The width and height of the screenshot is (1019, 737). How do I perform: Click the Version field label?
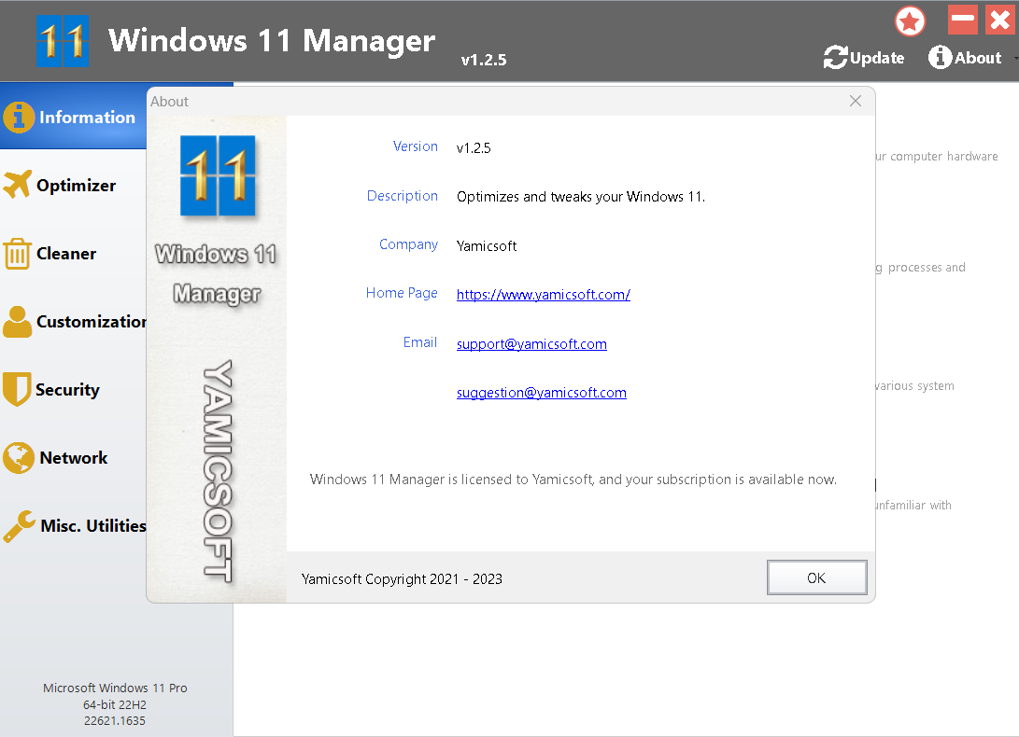[x=416, y=146]
